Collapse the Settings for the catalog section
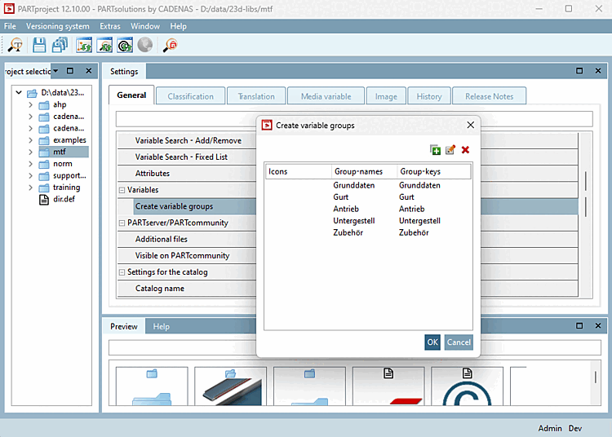612x437 pixels. 122,272
